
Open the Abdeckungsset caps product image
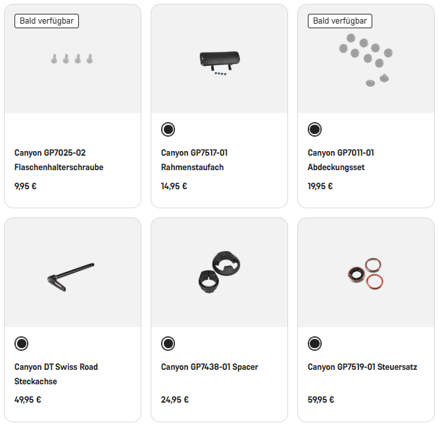coord(366,58)
